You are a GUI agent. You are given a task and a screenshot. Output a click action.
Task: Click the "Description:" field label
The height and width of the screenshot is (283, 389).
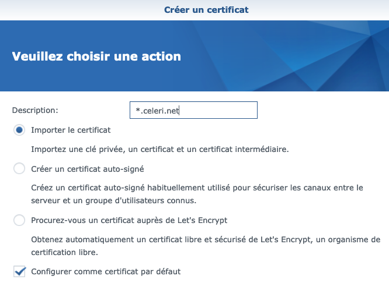35,109
